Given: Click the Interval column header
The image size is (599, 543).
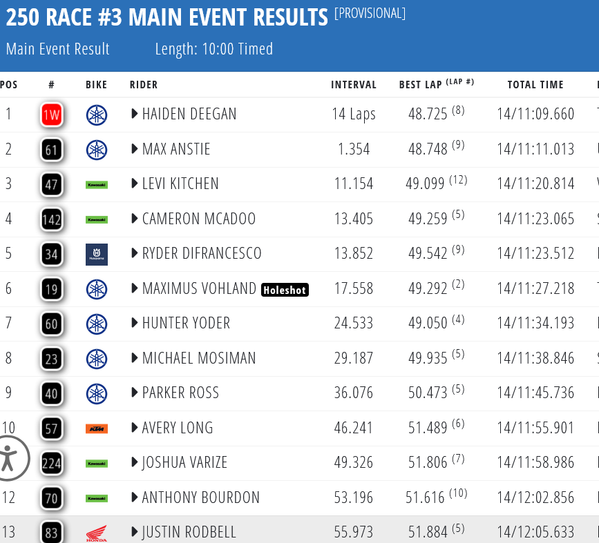Looking at the screenshot, I should coord(354,85).
